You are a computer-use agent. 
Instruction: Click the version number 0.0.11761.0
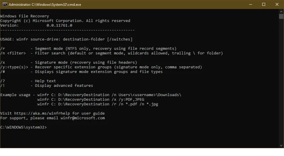pyautogui.click(x=59, y=25)
